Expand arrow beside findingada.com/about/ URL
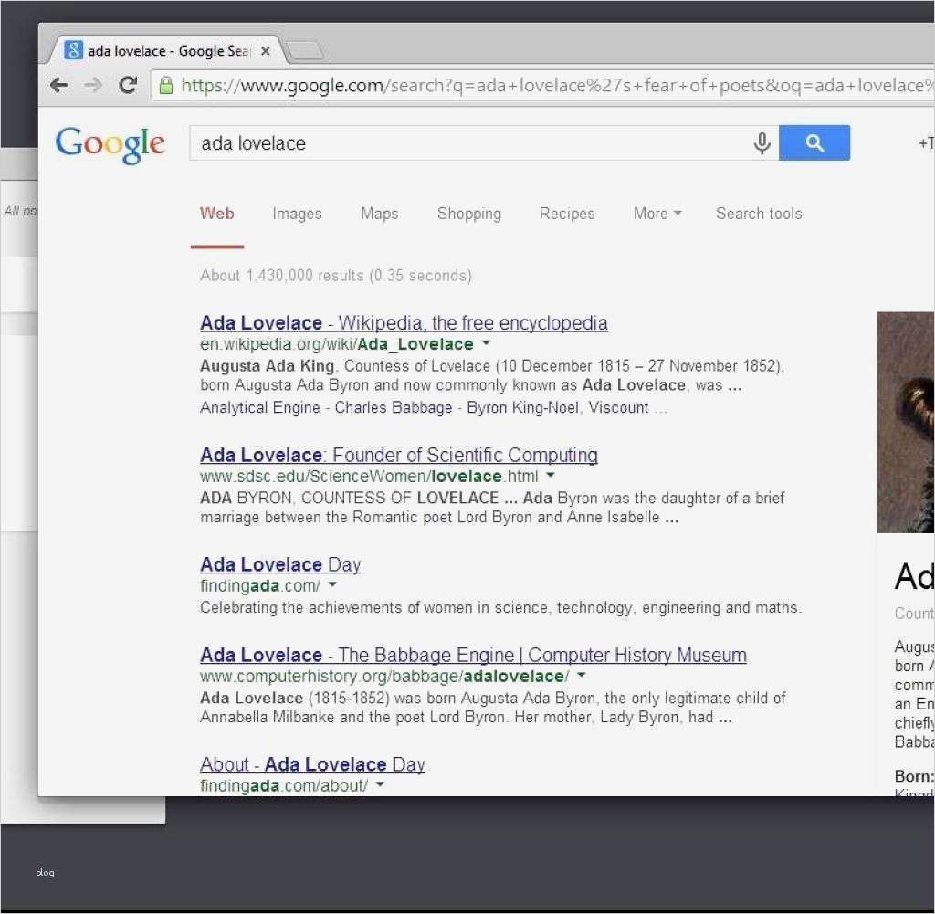The width and height of the screenshot is (935, 914). click(x=381, y=785)
